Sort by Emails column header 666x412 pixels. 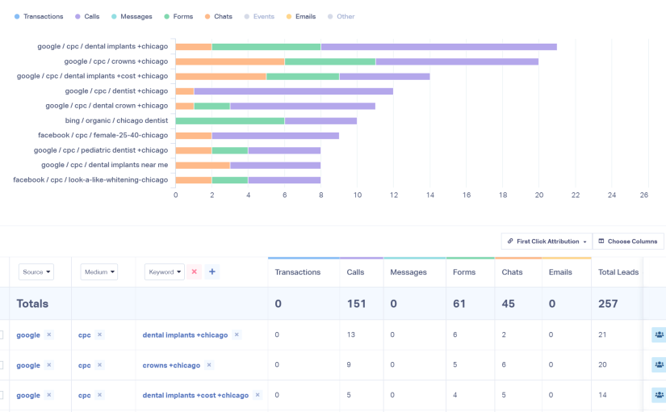pos(560,272)
